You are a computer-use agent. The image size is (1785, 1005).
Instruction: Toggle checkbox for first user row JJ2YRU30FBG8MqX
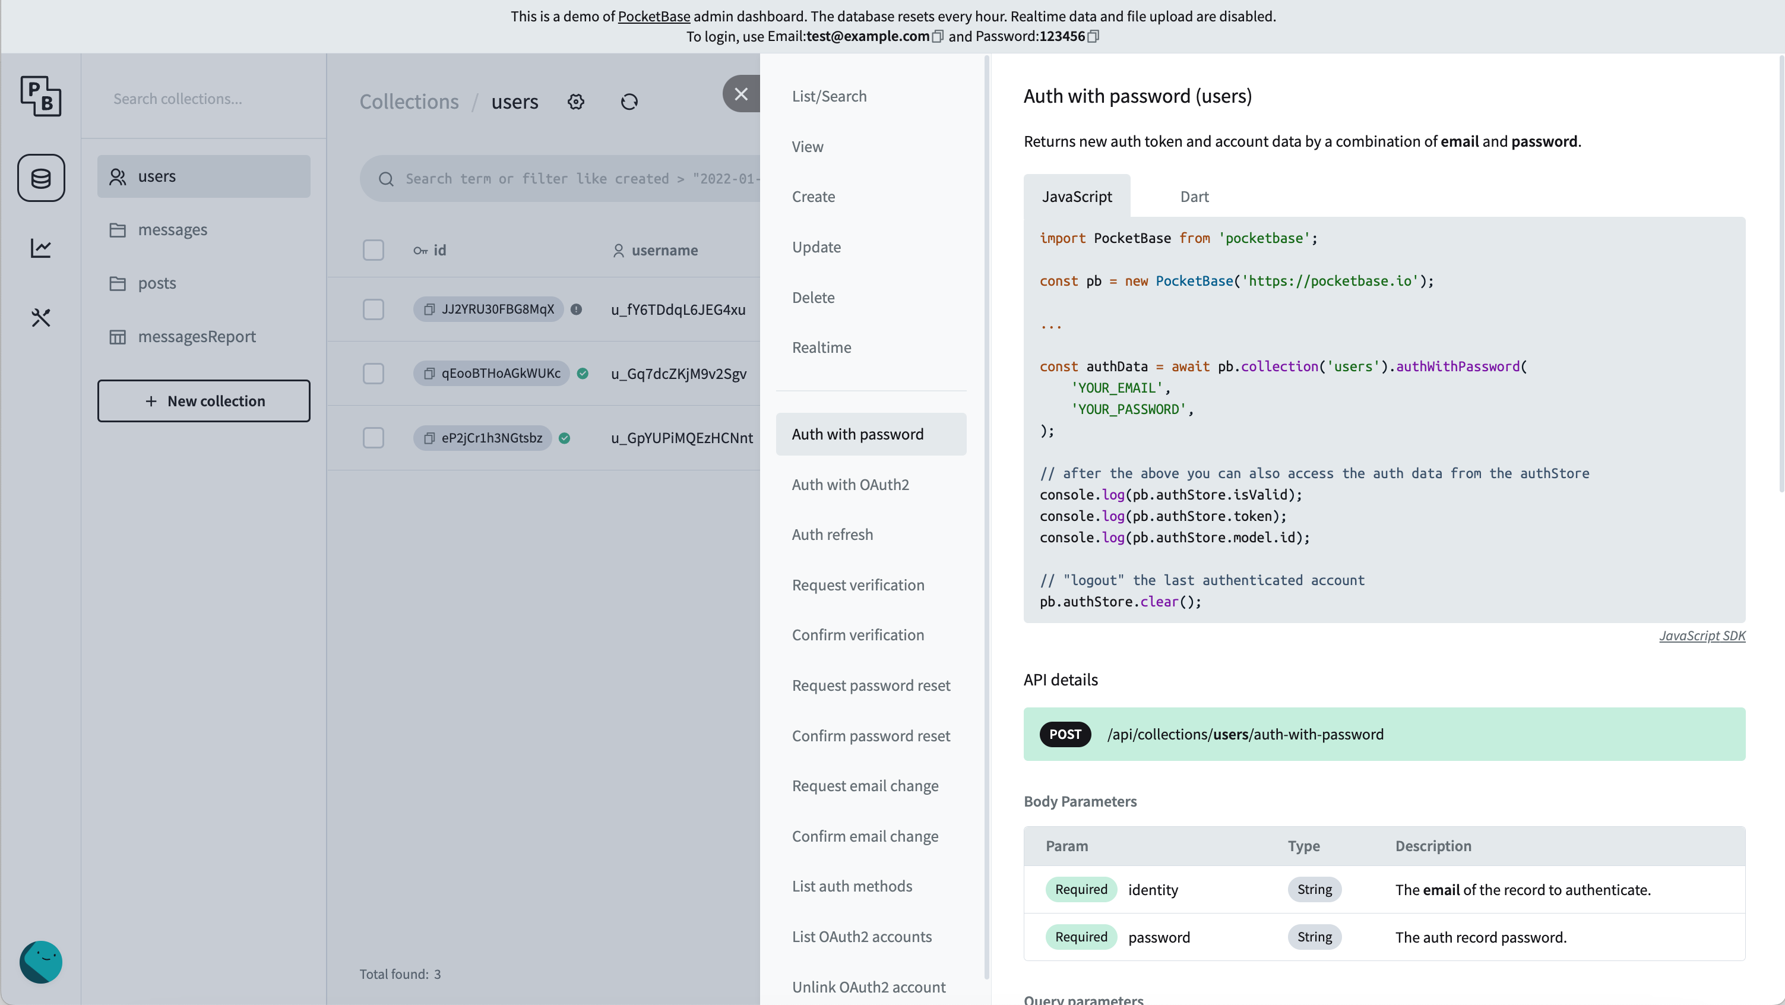(374, 309)
